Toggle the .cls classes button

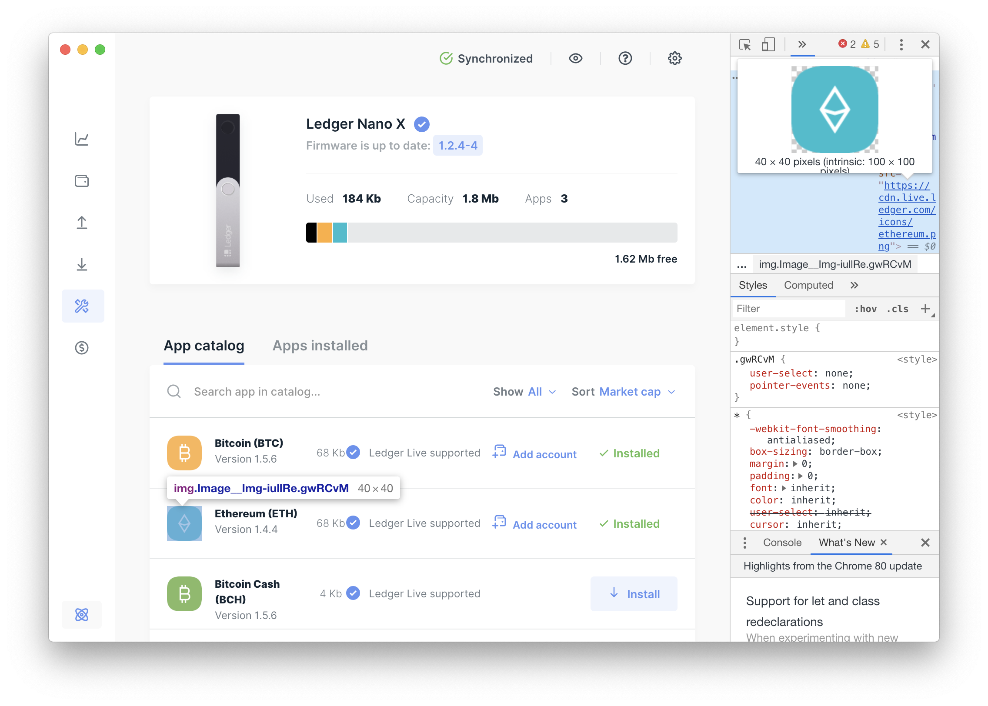(897, 309)
